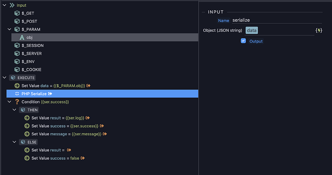Click output icon after Set Value data

[x=89, y=86]
